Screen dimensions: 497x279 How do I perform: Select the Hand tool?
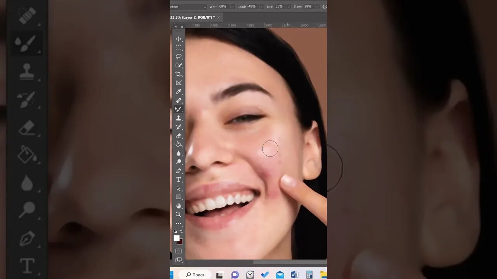click(179, 206)
